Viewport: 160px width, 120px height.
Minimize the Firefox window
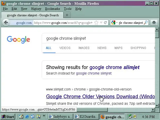pyautogui.click(x=147, y=3)
